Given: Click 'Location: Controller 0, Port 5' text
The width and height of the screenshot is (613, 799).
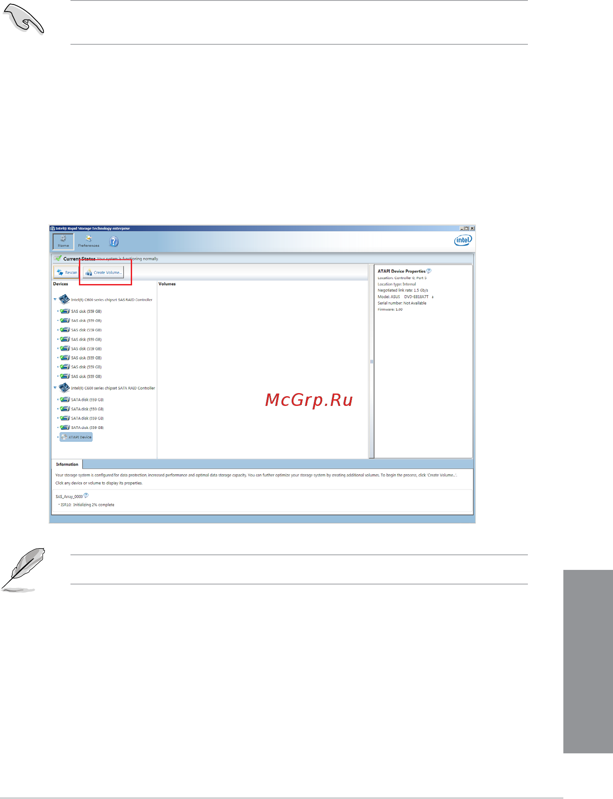Looking at the screenshot, I should pos(402,278).
